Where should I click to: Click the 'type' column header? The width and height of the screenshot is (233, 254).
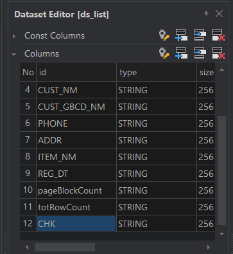157,72
